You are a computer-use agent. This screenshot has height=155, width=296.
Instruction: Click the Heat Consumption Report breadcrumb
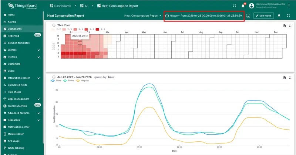point(118,6)
